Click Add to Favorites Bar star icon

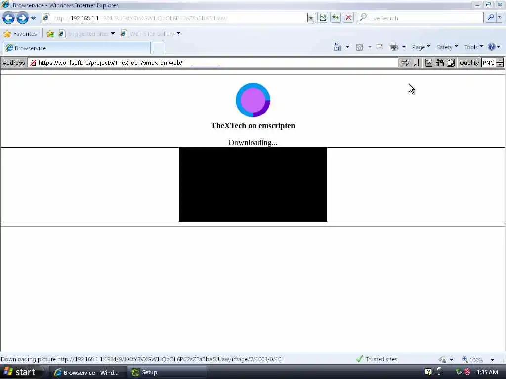[50, 34]
